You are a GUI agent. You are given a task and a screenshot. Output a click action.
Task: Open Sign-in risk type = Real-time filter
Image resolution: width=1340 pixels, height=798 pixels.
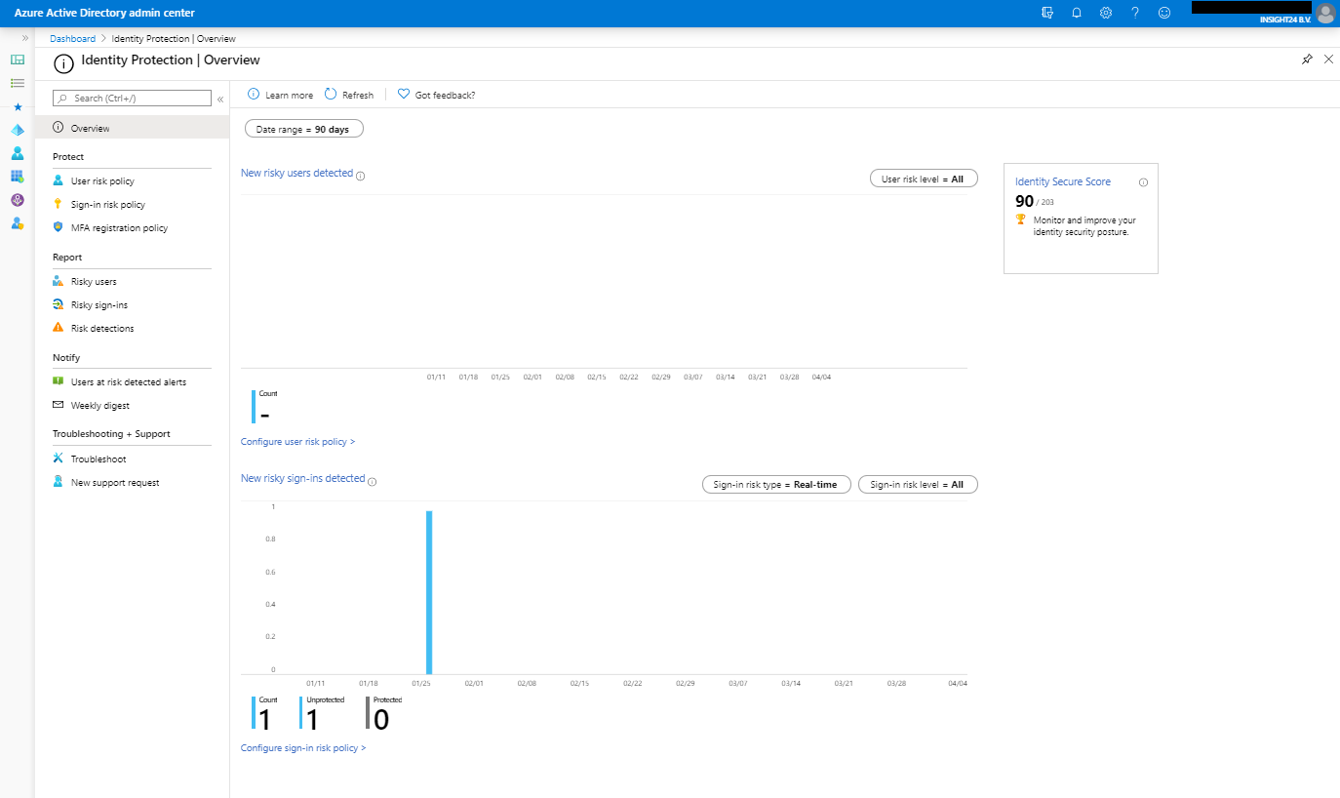click(x=776, y=484)
